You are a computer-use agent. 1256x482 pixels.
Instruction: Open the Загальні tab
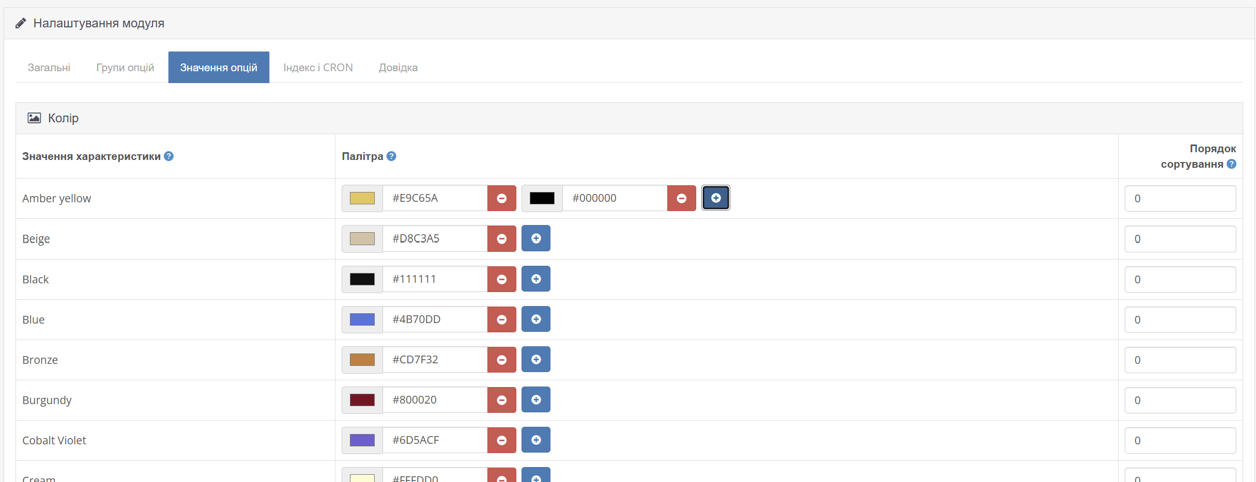click(49, 67)
